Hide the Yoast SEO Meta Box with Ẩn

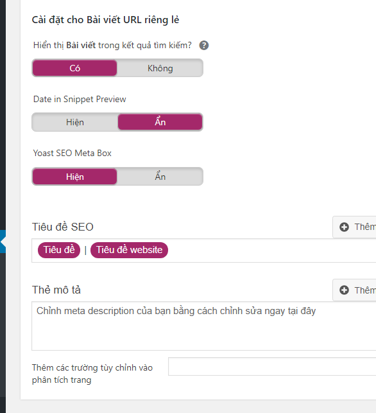coord(160,177)
